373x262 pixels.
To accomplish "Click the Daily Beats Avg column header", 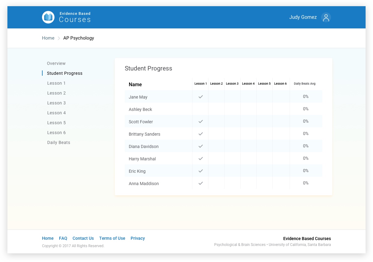I will [x=305, y=84].
